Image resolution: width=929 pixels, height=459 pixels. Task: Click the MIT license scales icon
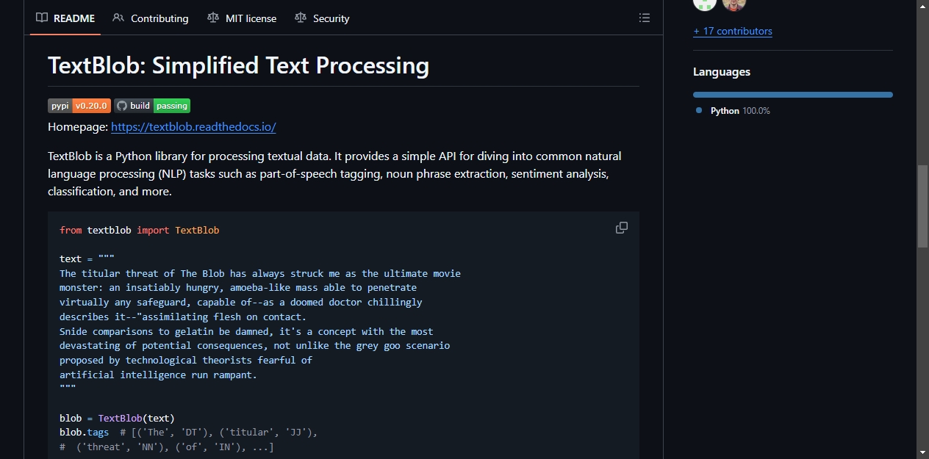pyautogui.click(x=213, y=18)
